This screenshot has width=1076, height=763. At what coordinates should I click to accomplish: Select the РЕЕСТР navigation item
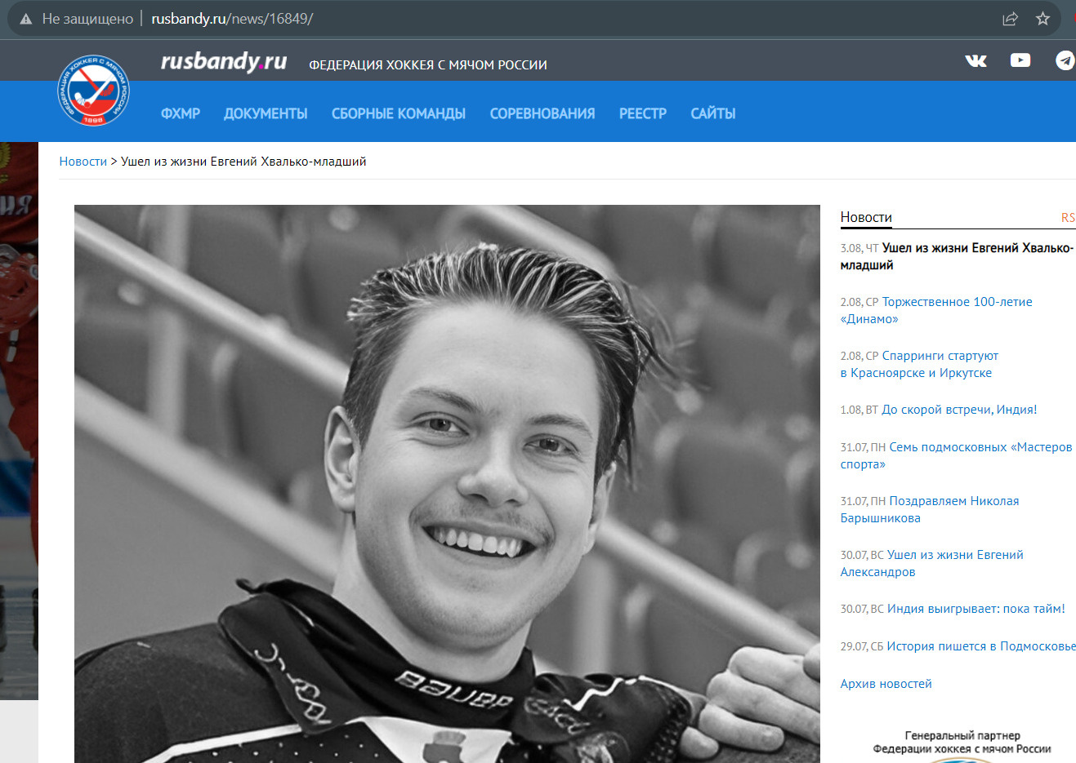pos(642,113)
